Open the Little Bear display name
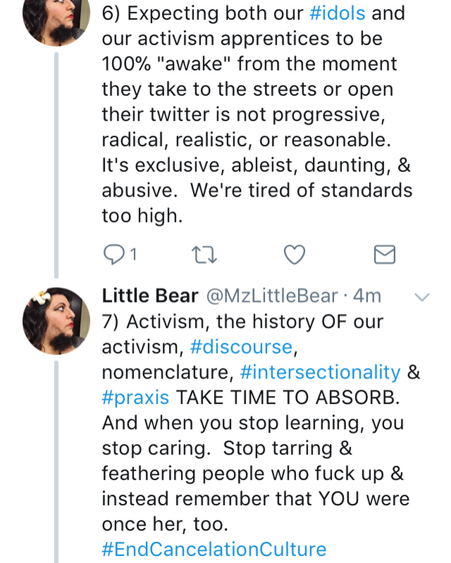 tap(150, 296)
